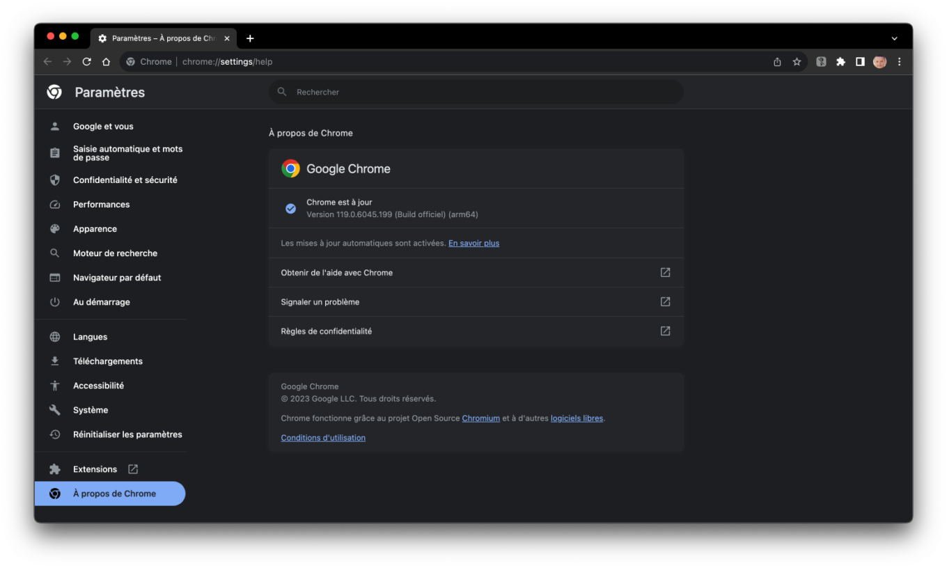Image resolution: width=947 pixels, height=568 pixels.
Task: Go to the home page icon
Action: pyautogui.click(x=106, y=62)
